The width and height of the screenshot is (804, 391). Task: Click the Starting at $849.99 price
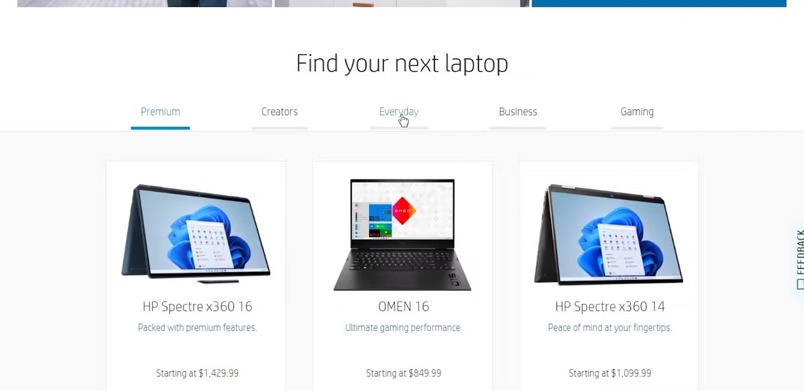click(403, 373)
